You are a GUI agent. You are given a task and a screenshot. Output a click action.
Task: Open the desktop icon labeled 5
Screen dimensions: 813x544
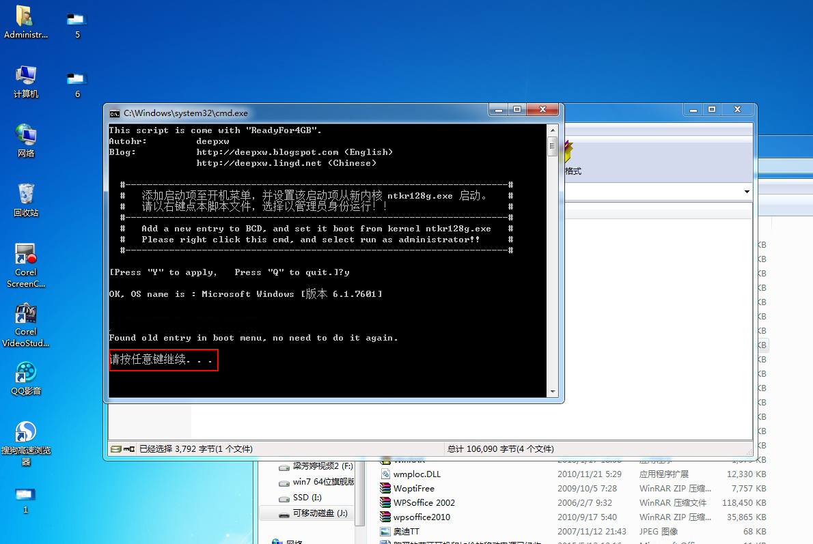[x=77, y=25]
